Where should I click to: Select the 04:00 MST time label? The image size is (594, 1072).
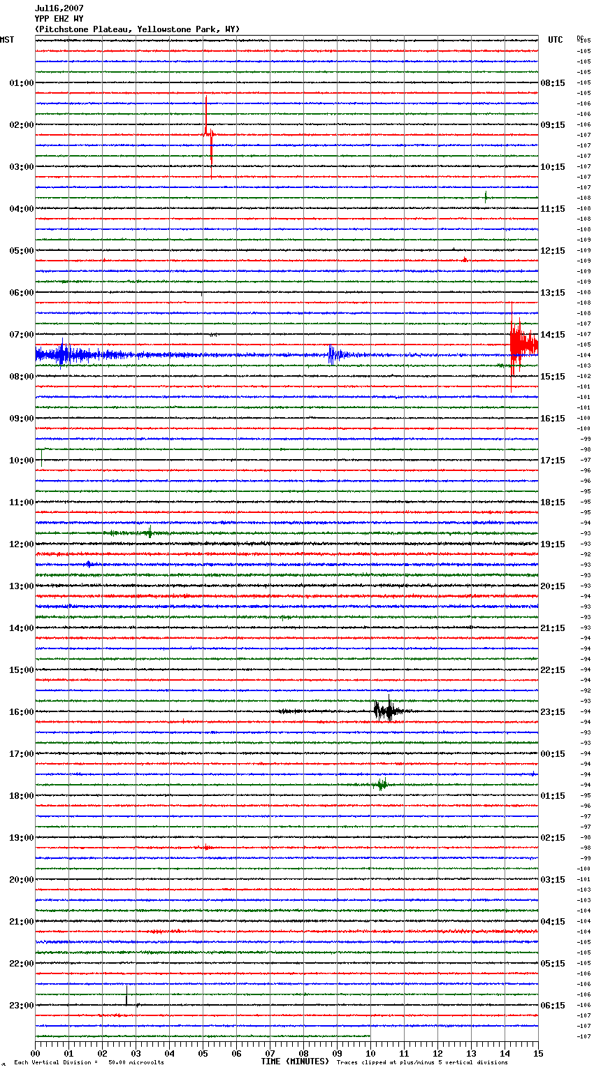[21, 209]
